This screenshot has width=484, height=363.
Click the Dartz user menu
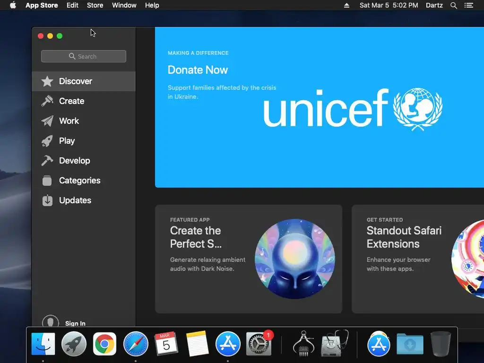(x=434, y=5)
